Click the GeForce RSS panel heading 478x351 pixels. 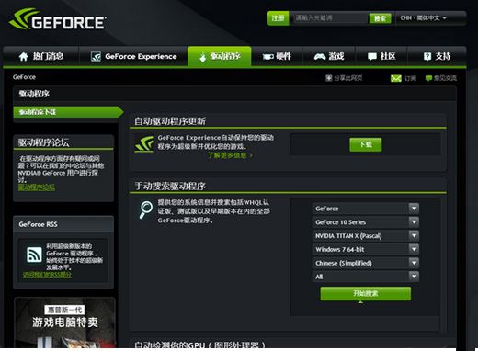[38, 224]
